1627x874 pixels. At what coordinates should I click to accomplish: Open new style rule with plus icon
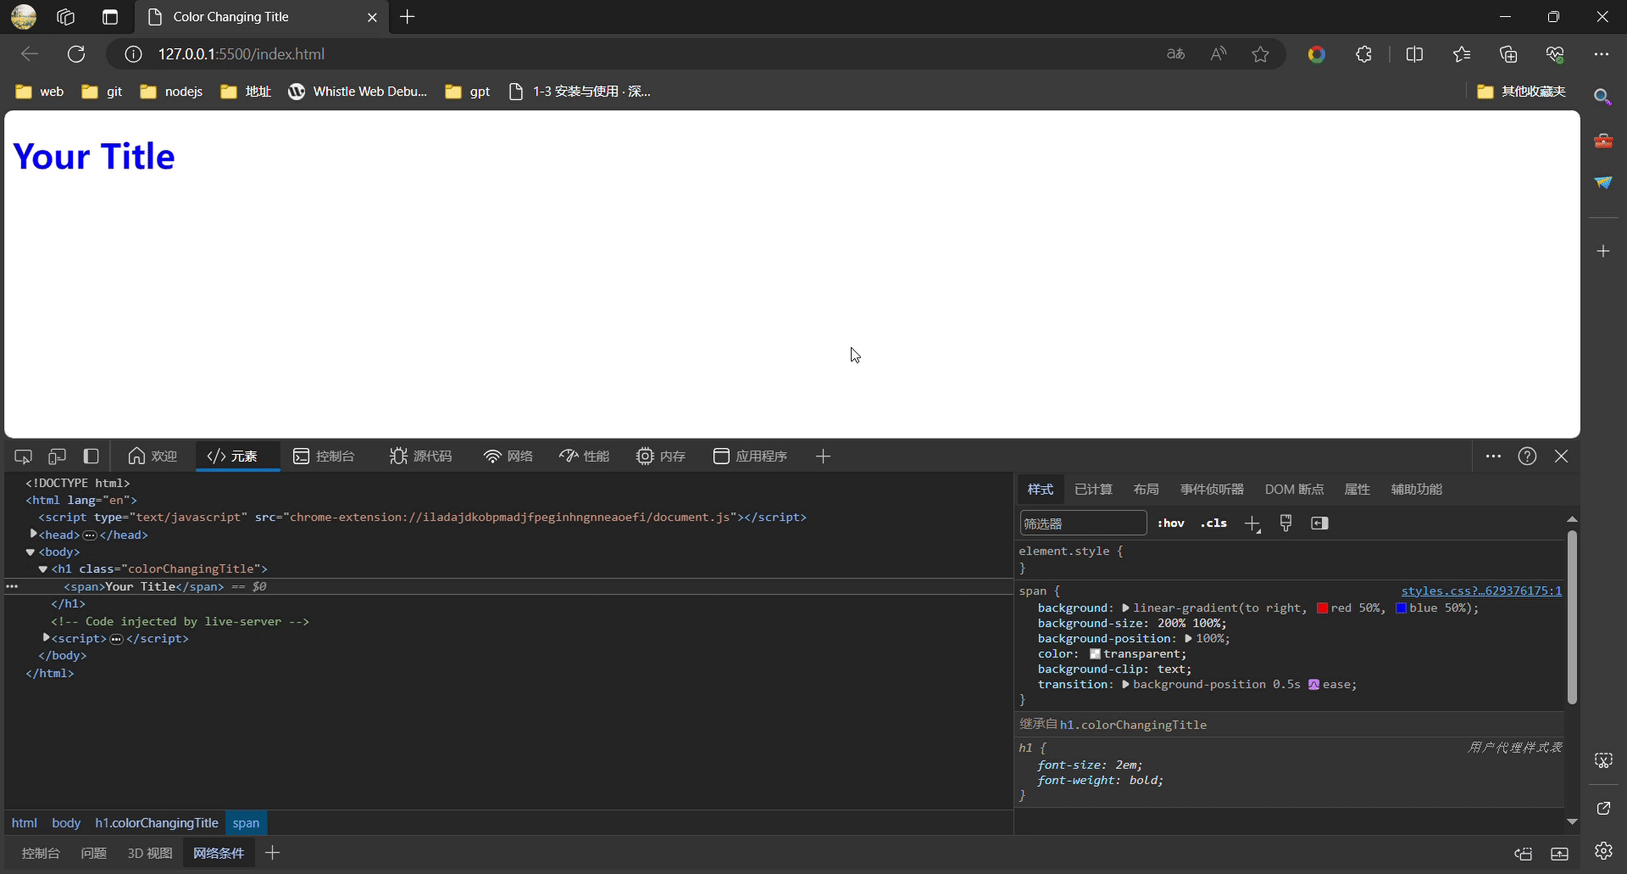pyautogui.click(x=1252, y=523)
